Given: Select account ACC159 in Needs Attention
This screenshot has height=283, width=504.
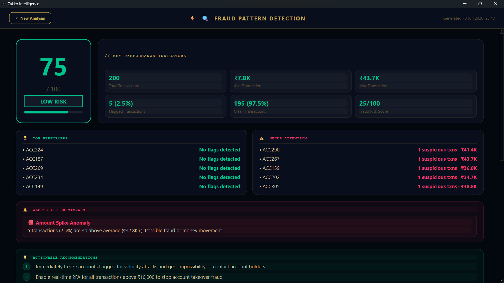Looking at the screenshot, I should click(271, 168).
